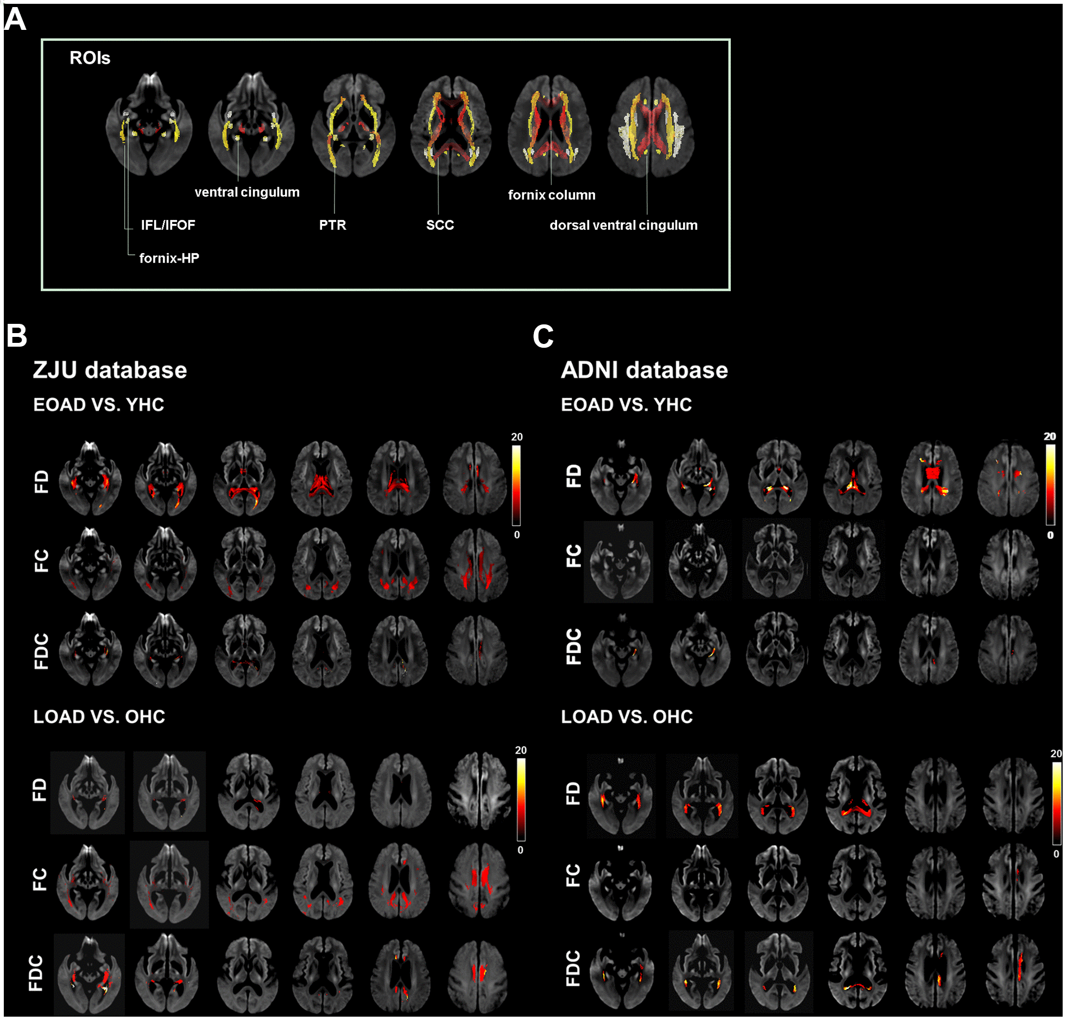Screen dimensions: 1067x1021
Task: Click the ZJU EOAD color scale bar
Action: click(515, 485)
